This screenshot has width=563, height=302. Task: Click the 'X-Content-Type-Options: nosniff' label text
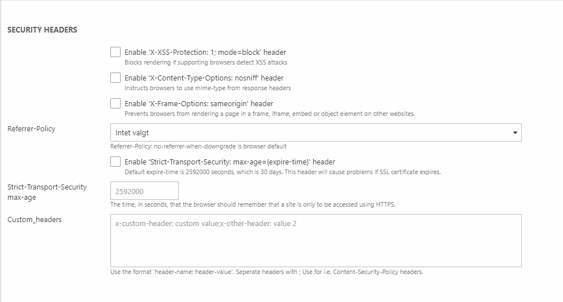(x=204, y=78)
